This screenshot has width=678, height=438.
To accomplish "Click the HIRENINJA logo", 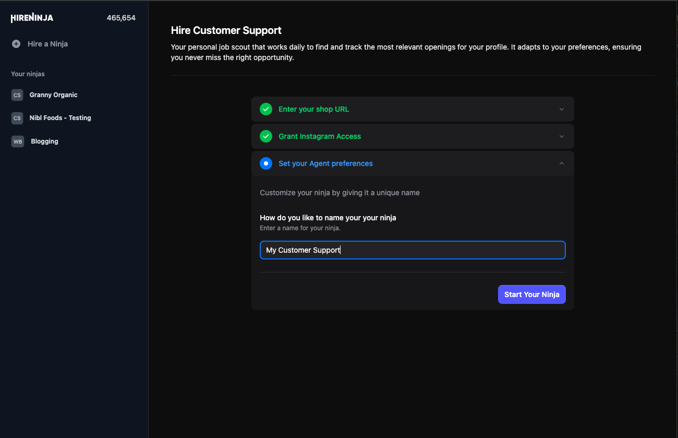I will (x=31, y=17).
